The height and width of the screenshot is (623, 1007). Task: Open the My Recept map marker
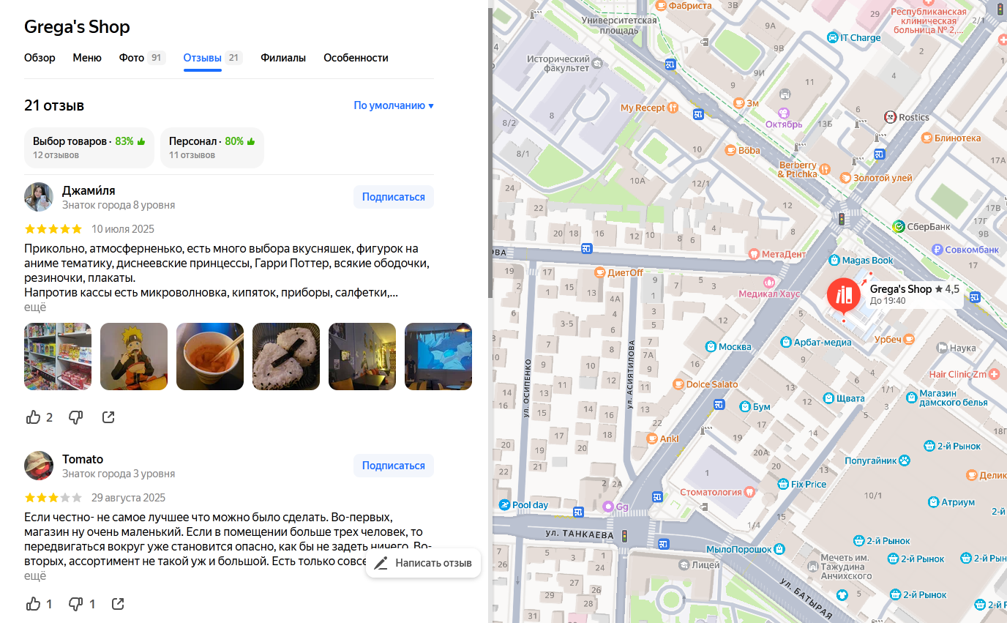[672, 108]
